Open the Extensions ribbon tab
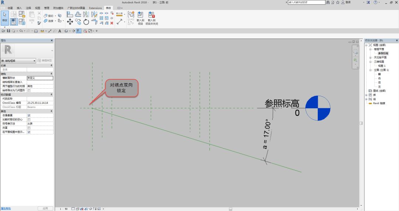This screenshot has width=399, height=211. pos(95,8)
